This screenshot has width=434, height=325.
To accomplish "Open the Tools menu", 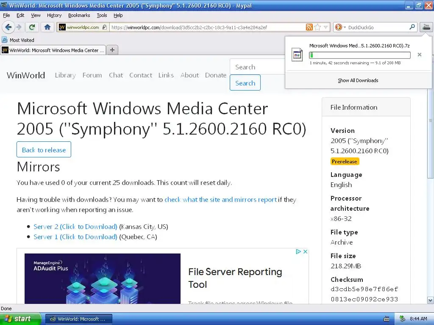I will tap(102, 15).
